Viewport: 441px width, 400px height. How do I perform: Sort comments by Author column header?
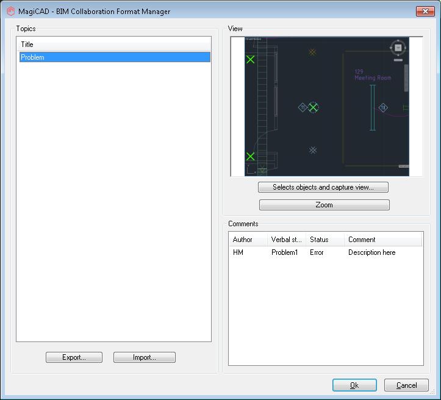click(x=248, y=240)
